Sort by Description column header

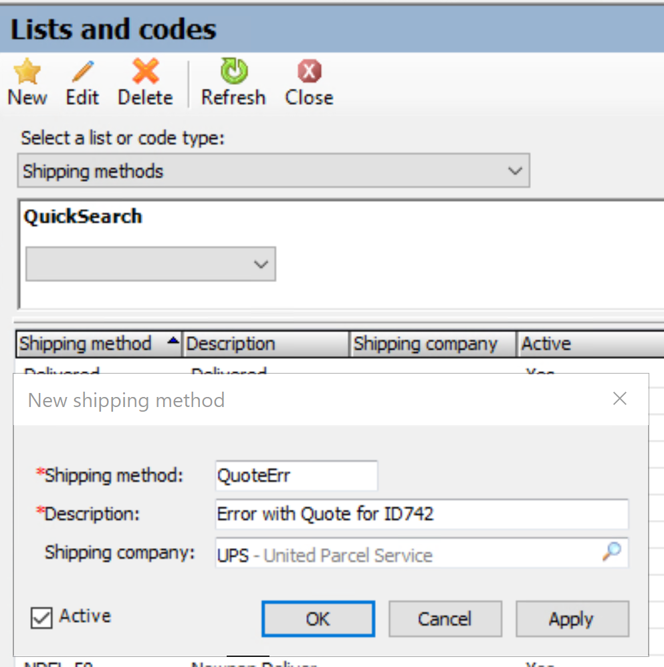[x=265, y=344]
